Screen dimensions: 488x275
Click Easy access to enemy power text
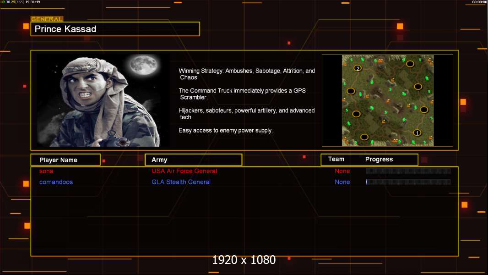click(226, 131)
